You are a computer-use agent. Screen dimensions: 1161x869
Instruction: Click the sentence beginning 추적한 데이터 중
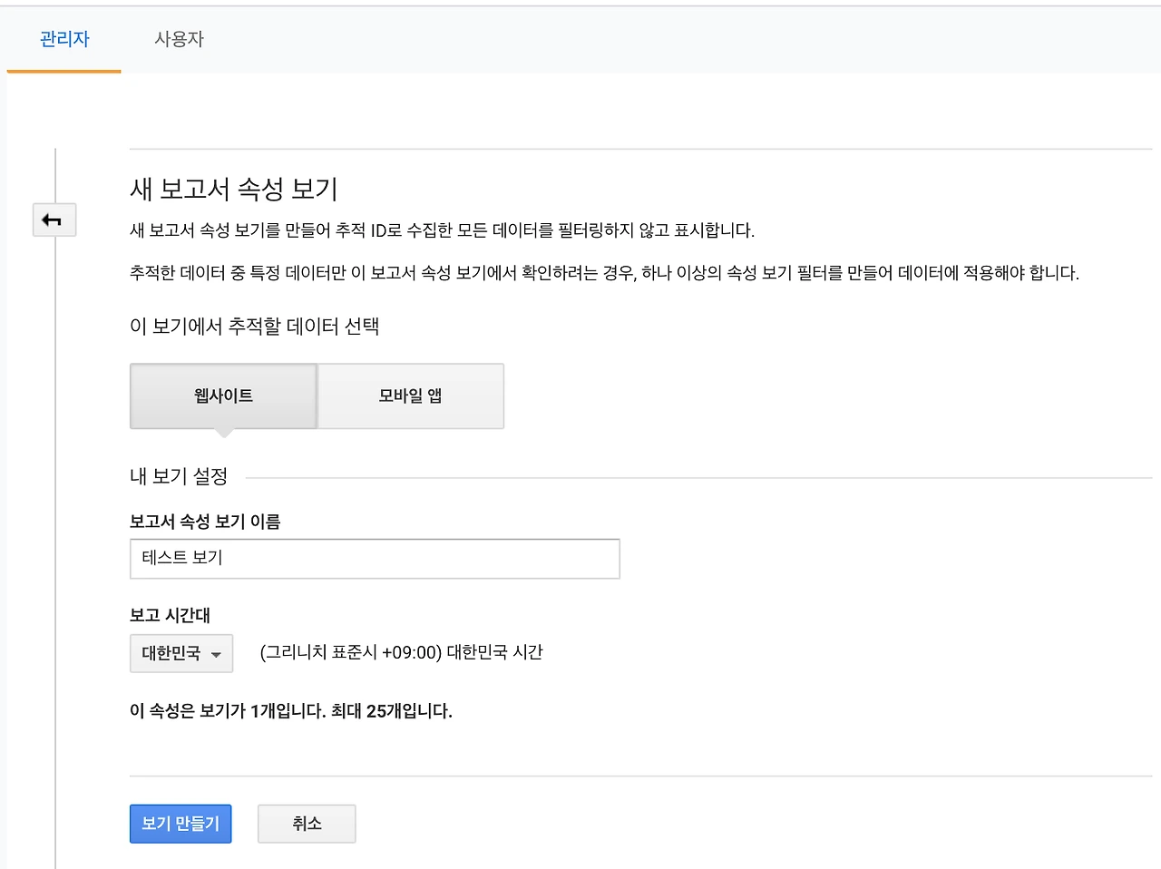(x=604, y=273)
